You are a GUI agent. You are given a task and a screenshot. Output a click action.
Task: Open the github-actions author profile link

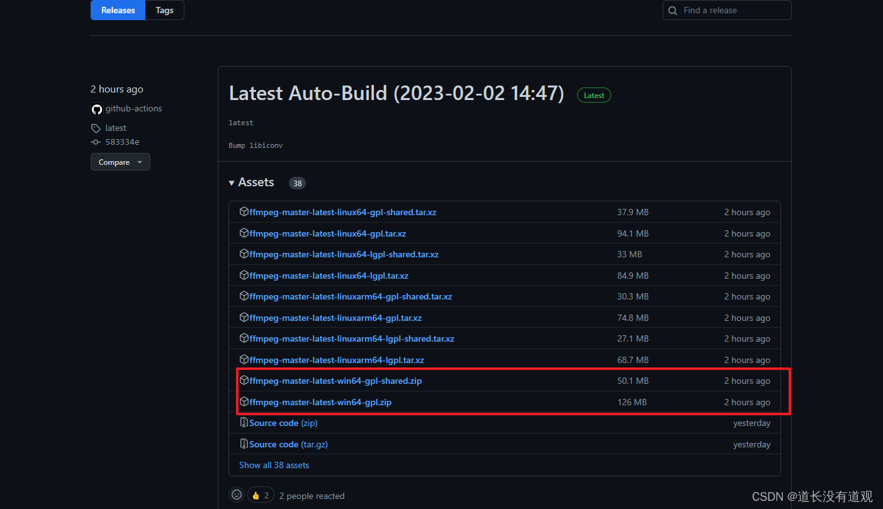133,108
